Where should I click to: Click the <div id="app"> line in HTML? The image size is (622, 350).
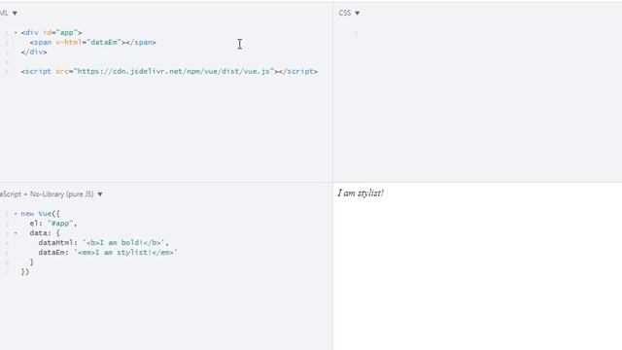52,32
